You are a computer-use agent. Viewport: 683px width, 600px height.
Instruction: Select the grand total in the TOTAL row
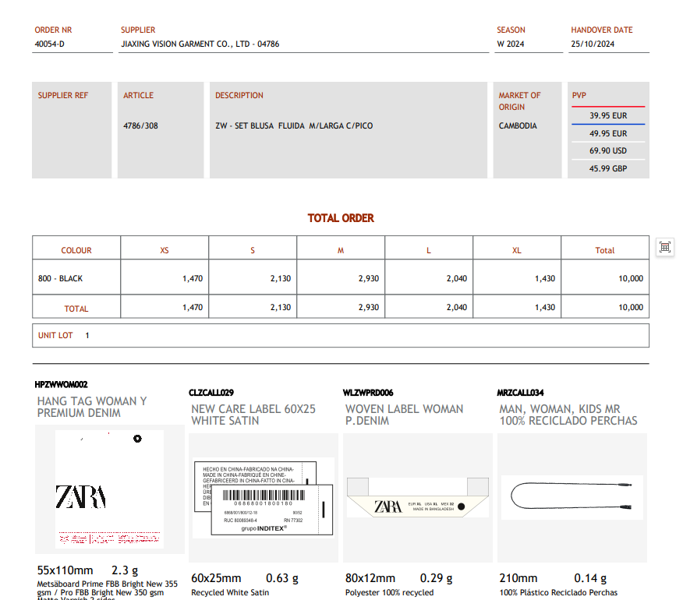[x=630, y=308]
